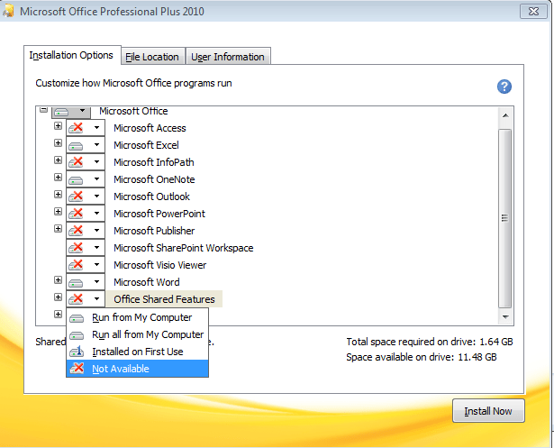
Task: Switch to the User Information tab
Action: [x=228, y=57]
